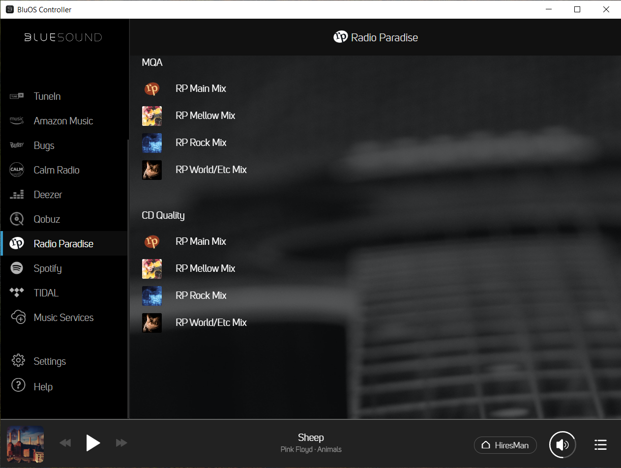Open Settings using the gear icon
The image size is (621, 468).
(18, 360)
